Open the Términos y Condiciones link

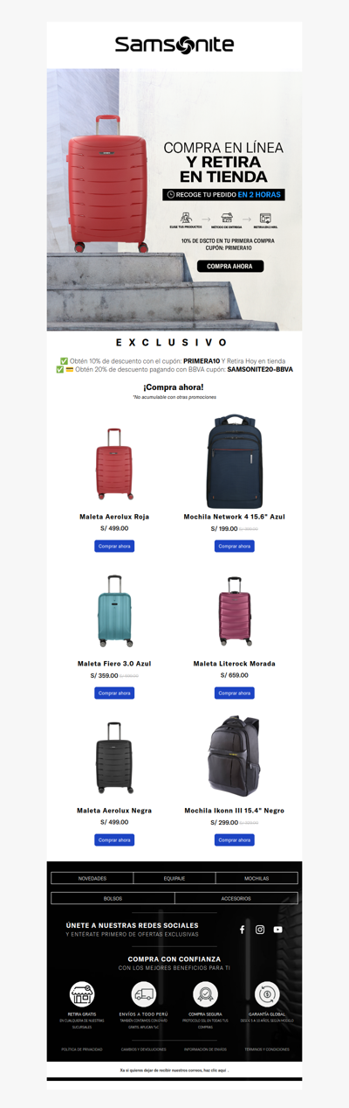pyautogui.click(x=266, y=1049)
